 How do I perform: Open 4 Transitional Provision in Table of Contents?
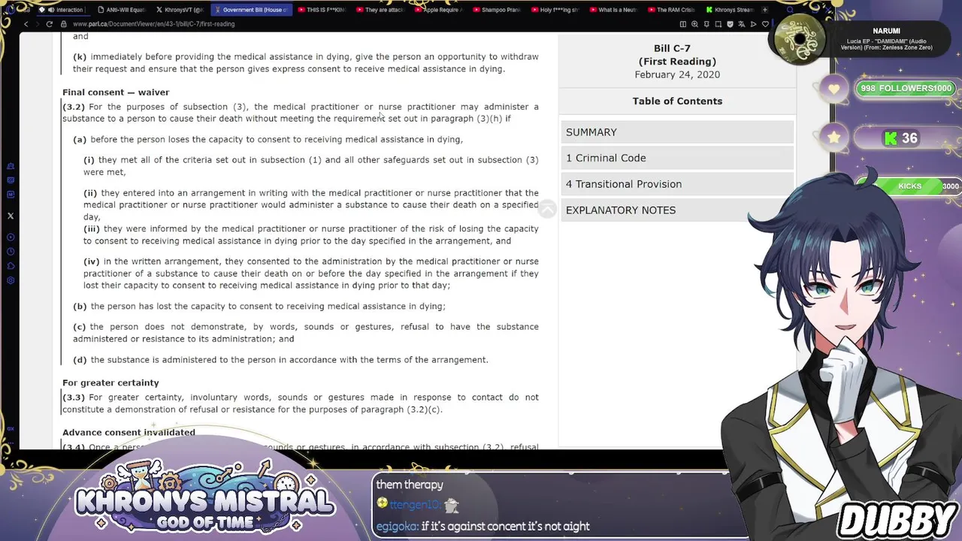point(677,184)
